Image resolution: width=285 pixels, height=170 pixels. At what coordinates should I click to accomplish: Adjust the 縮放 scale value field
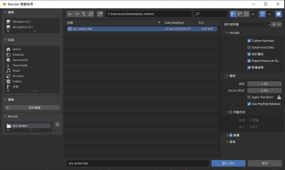264,84
